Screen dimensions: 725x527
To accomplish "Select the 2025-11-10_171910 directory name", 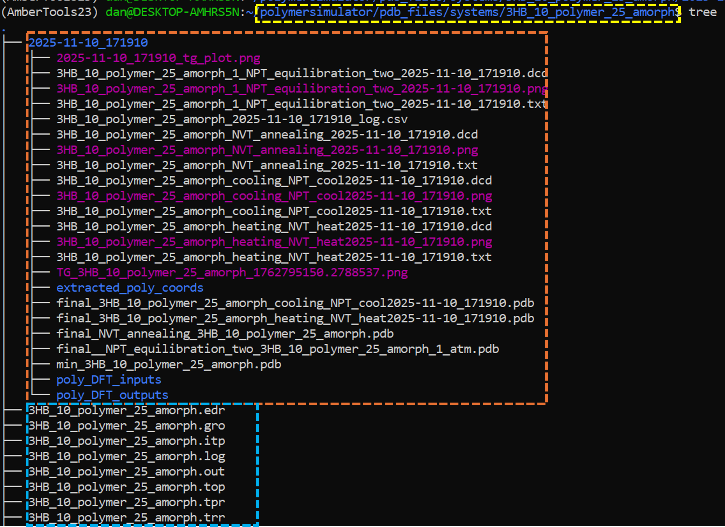I will coord(88,43).
